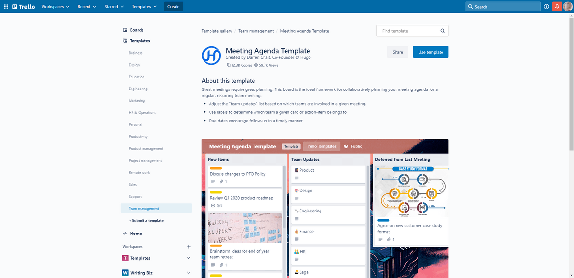Click the Public globe icon on board
The height and width of the screenshot is (278, 574).
[x=346, y=146]
